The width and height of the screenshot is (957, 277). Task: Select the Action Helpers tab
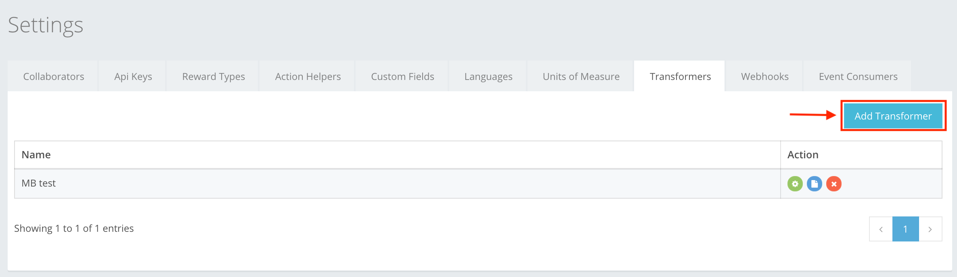pos(308,76)
